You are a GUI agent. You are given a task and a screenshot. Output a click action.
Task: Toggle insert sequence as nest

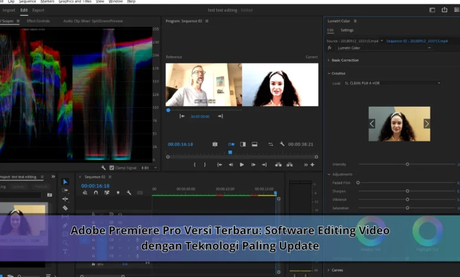[85, 193]
